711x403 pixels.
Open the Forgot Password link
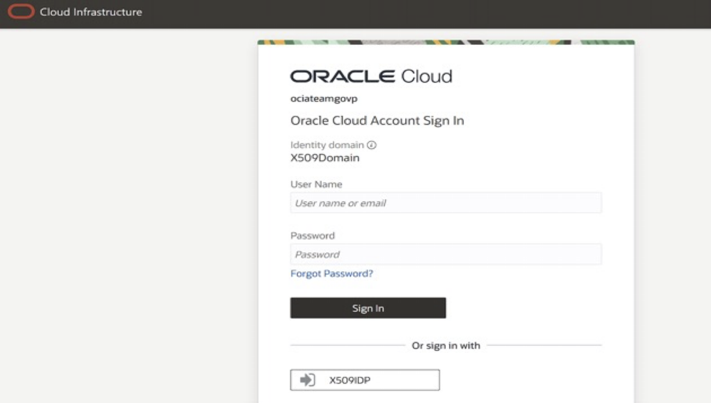click(x=331, y=273)
